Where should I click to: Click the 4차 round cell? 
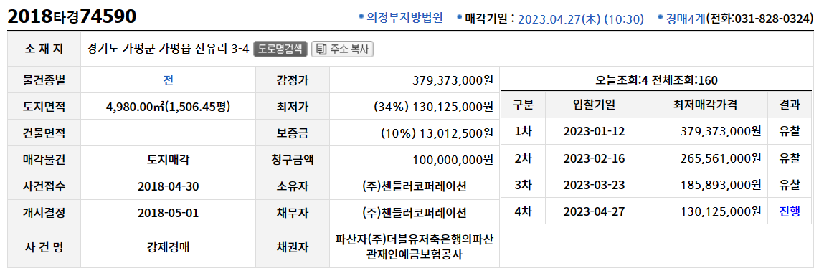[523, 211]
